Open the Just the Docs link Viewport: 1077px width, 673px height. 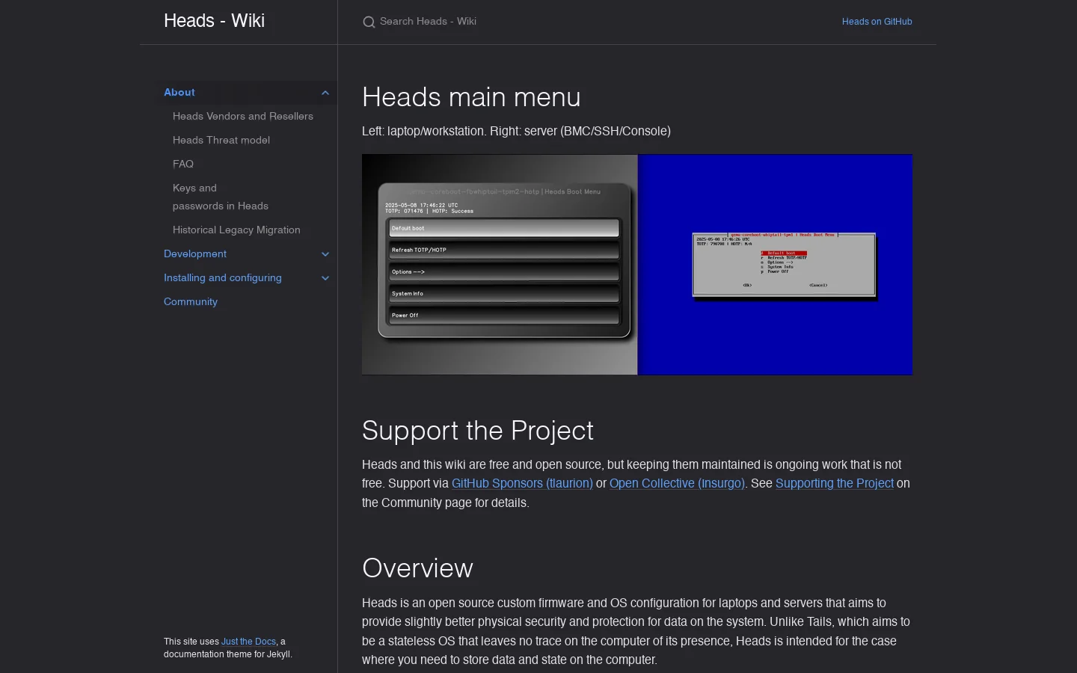point(248,642)
